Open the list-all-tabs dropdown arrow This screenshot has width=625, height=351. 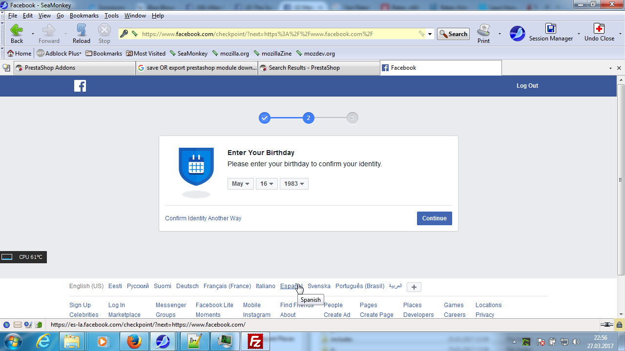click(x=611, y=68)
